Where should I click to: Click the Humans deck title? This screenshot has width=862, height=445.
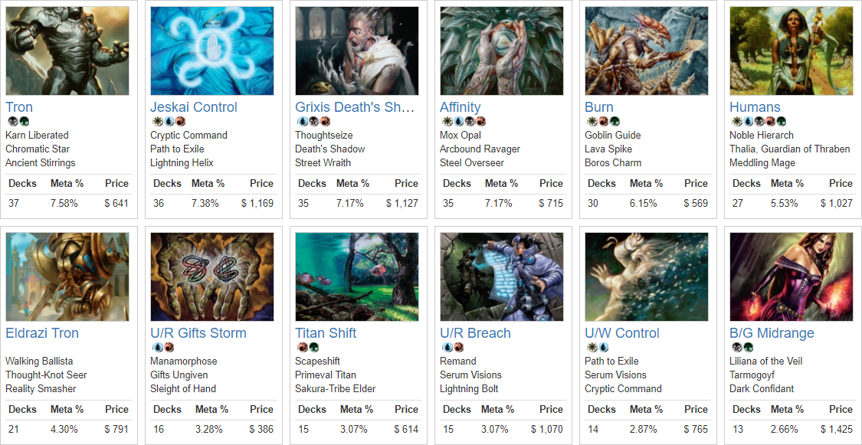[755, 107]
